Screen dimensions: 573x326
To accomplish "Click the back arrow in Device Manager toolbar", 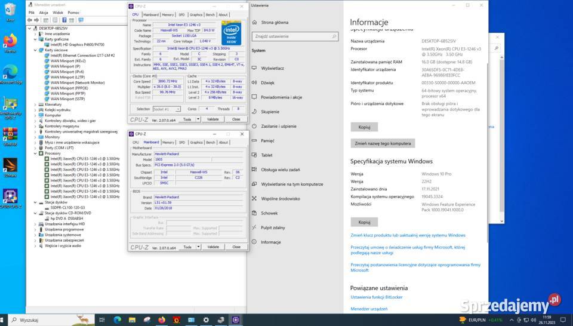I will click(30, 20).
